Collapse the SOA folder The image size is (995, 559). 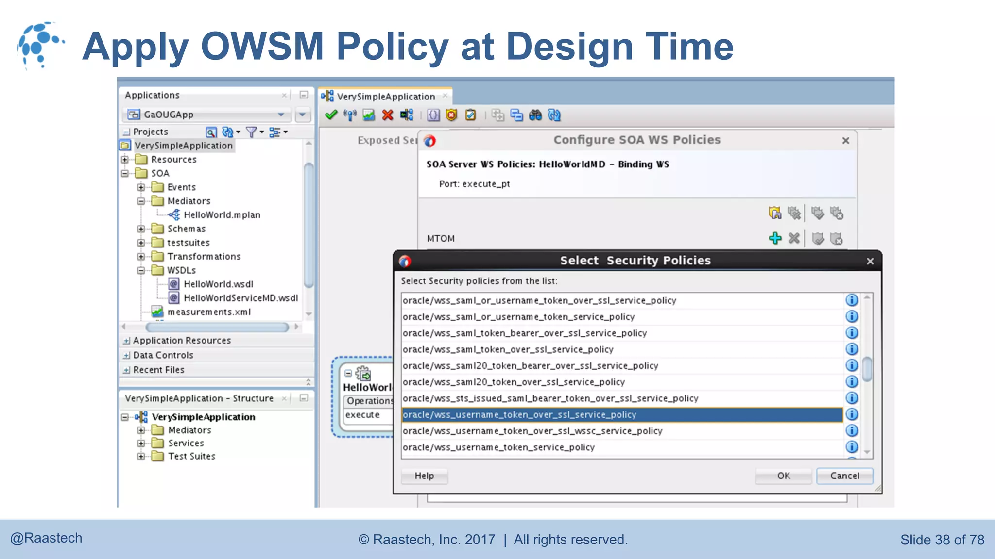coord(125,173)
